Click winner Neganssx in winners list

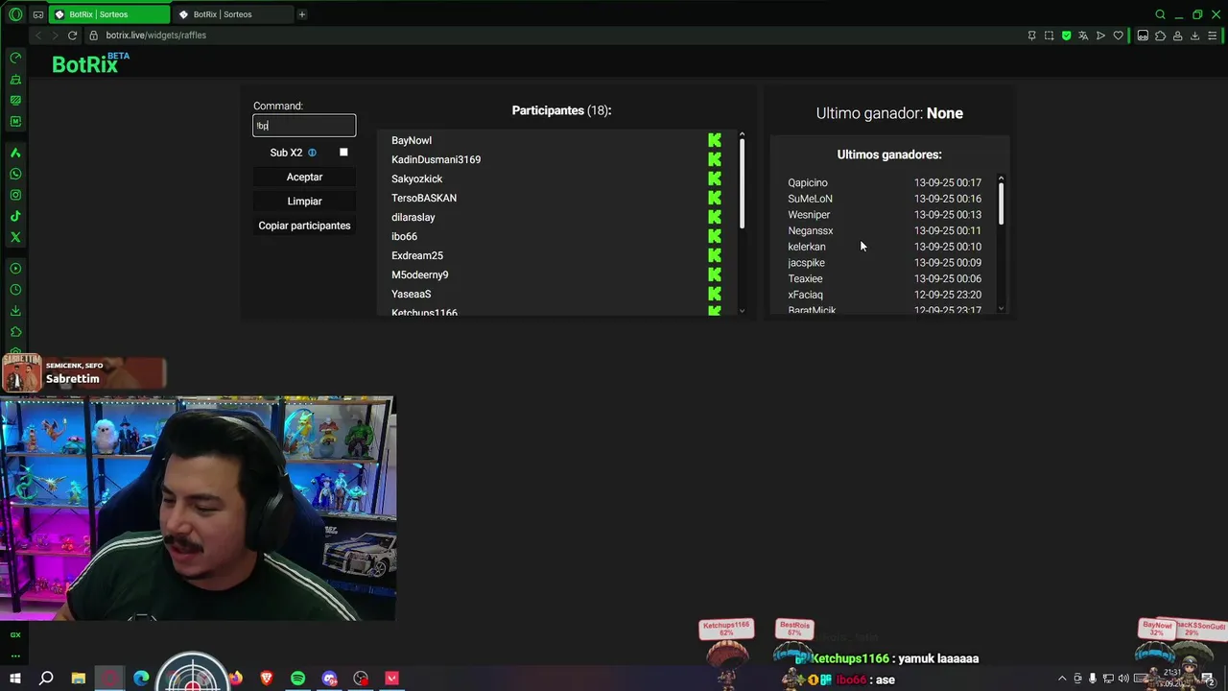tap(811, 230)
